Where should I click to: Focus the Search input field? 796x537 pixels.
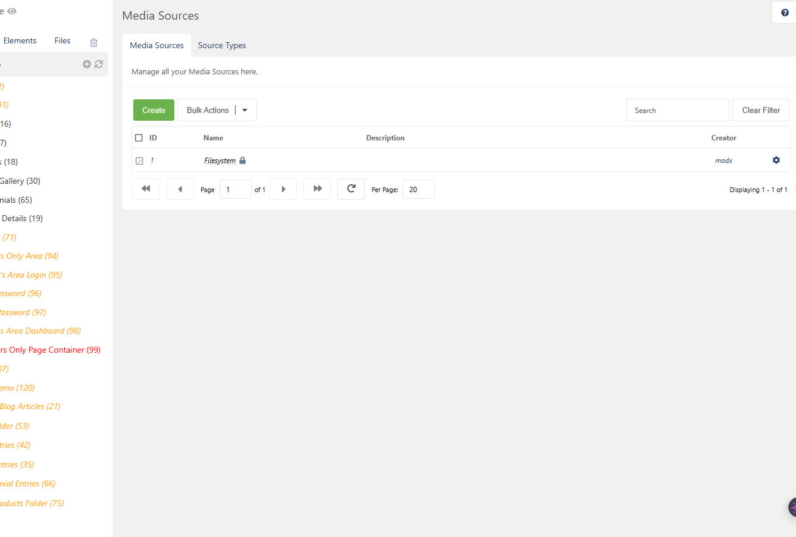click(x=677, y=110)
